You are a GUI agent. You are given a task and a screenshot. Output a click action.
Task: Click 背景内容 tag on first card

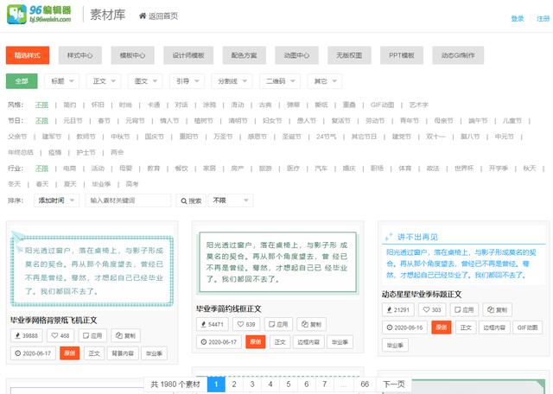pyautogui.click(x=123, y=353)
